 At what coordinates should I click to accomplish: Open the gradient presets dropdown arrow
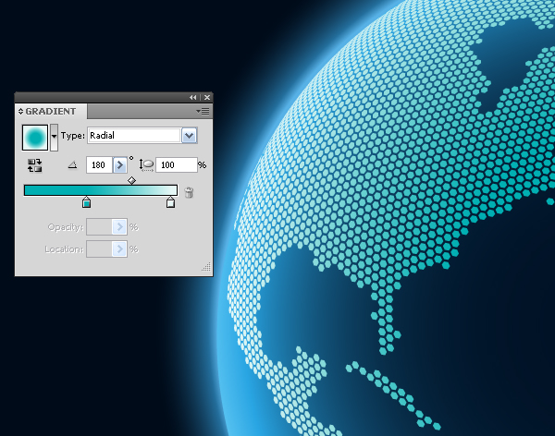coord(54,138)
